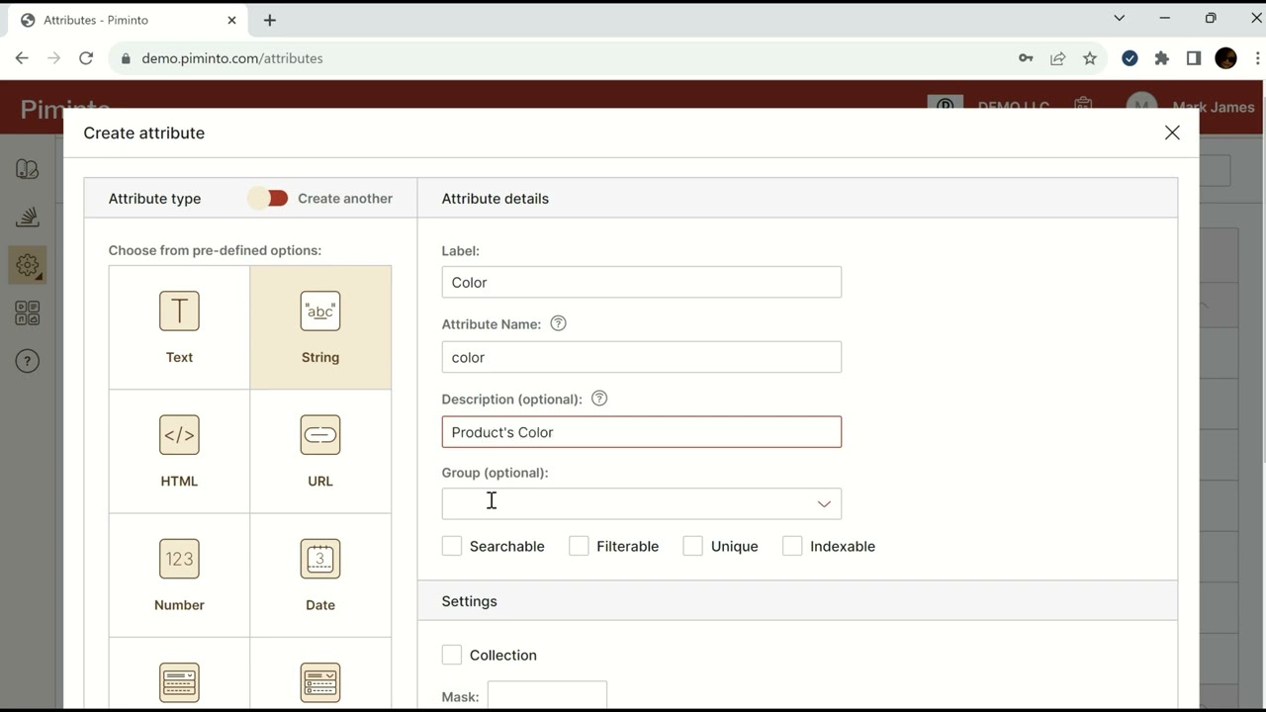Viewport: 1266px width, 712px height.
Task: Open the book icon in left sidebar
Action: 28,169
